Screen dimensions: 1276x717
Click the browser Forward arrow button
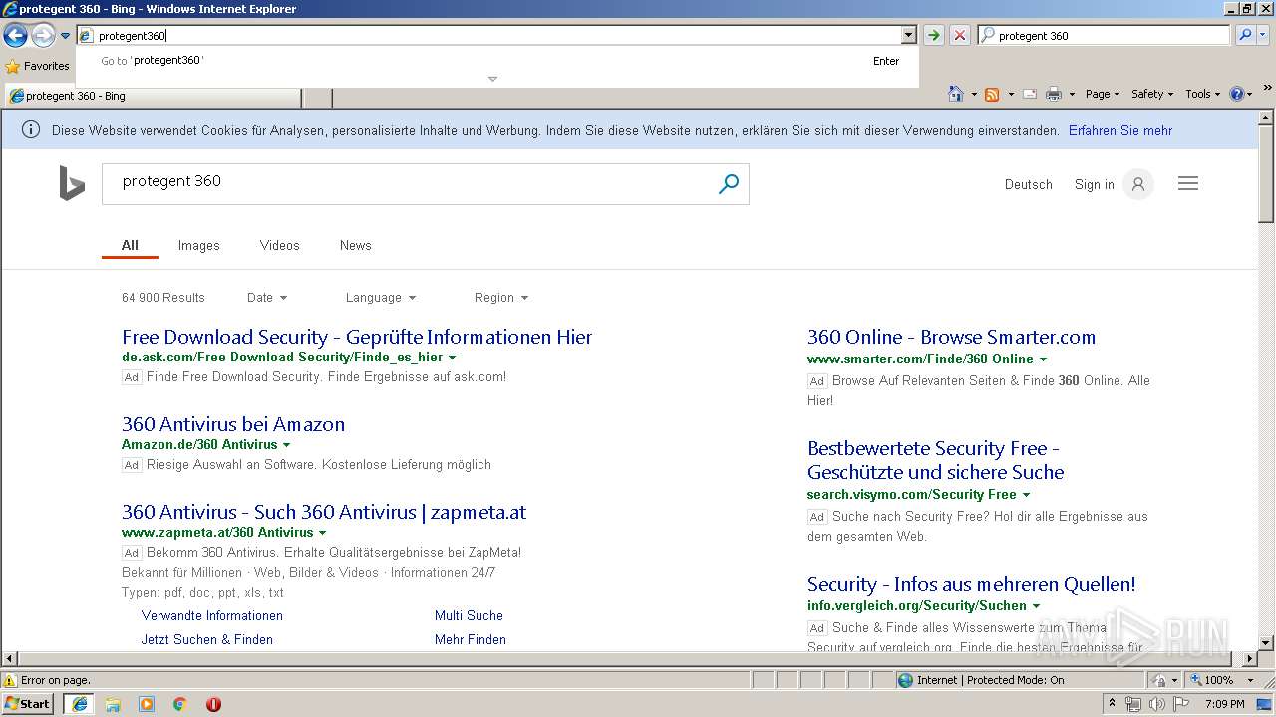click(42, 36)
